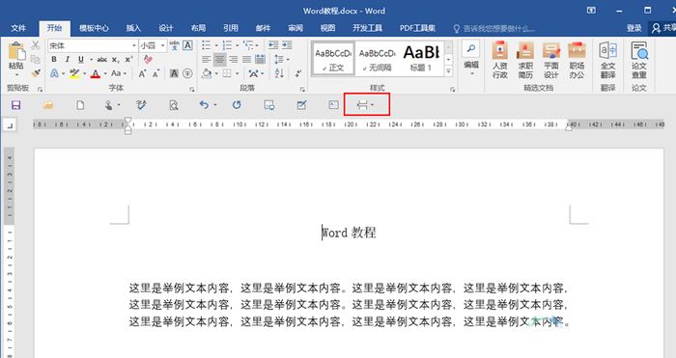Image resolution: width=676 pixels, height=358 pixels.
Task: Create new blank document icon
Action: coord(80,105)
